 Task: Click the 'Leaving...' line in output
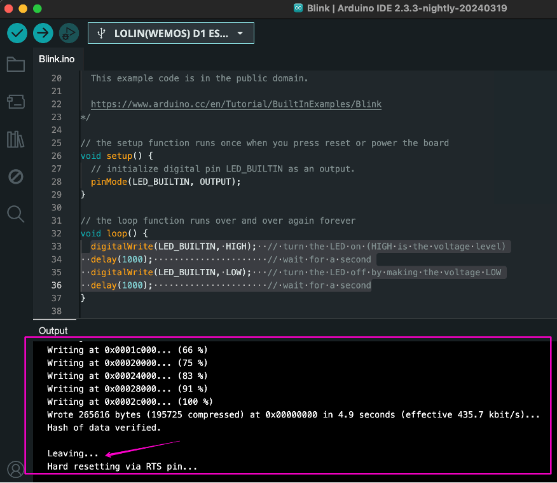(73, 454)
